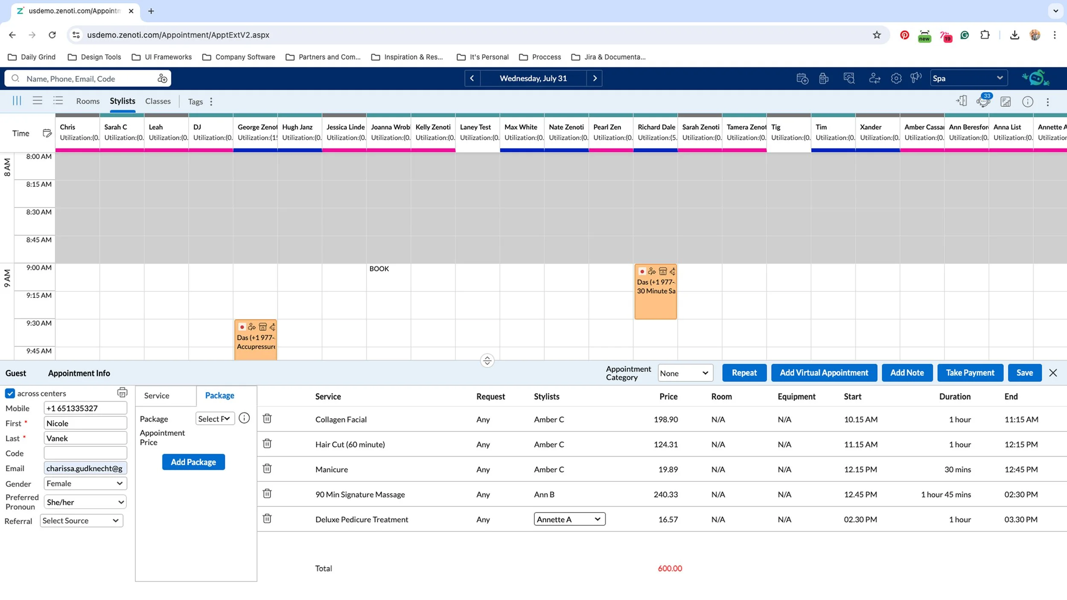Image resolution: width=1067 pixels, height=600 pixels.
Task: Click the package info icon
Action: [x=244, y=418]
